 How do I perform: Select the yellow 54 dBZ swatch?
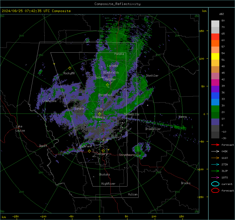[x=215, y=56]
